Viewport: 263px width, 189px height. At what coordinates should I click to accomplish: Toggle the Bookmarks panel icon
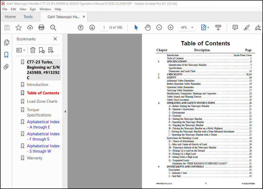coord(6,55)
